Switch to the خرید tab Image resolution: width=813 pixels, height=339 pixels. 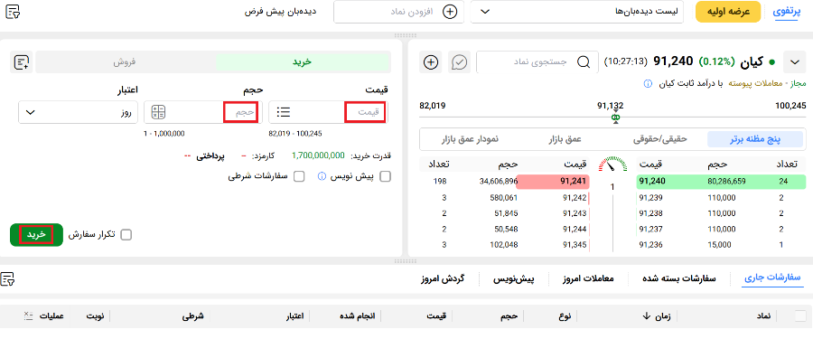[302, 61]
